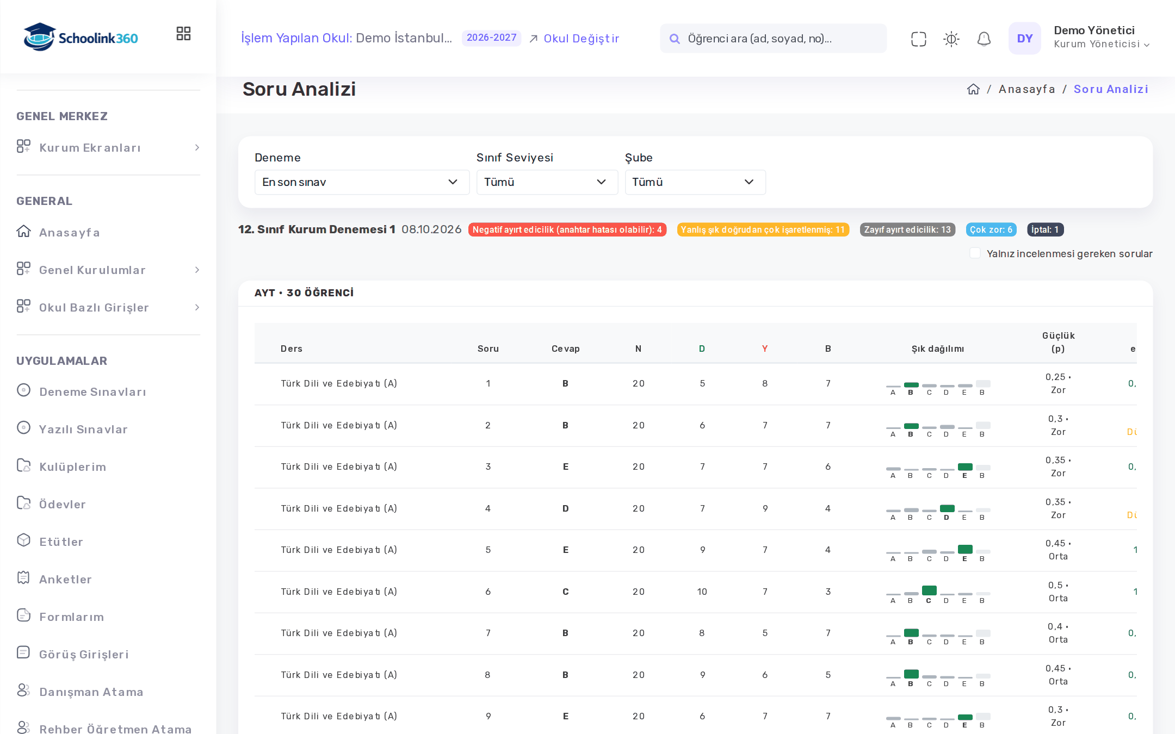Click the Danışman Atama people icon
The height and width of the screenshot is (734, 1175).
[23, 690]
